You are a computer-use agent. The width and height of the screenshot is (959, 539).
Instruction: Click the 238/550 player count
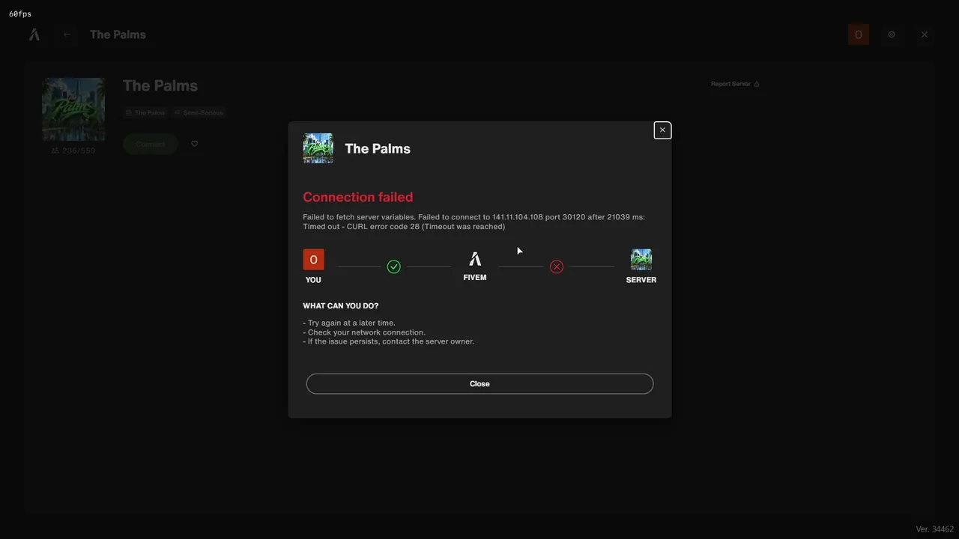click(73, 150)
